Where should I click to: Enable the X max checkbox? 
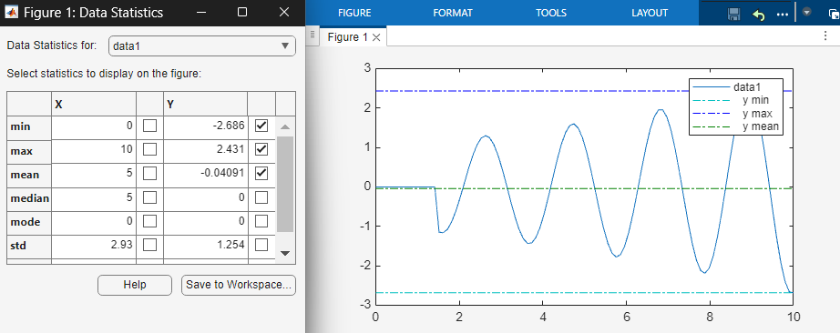click(x=150, y=149)
